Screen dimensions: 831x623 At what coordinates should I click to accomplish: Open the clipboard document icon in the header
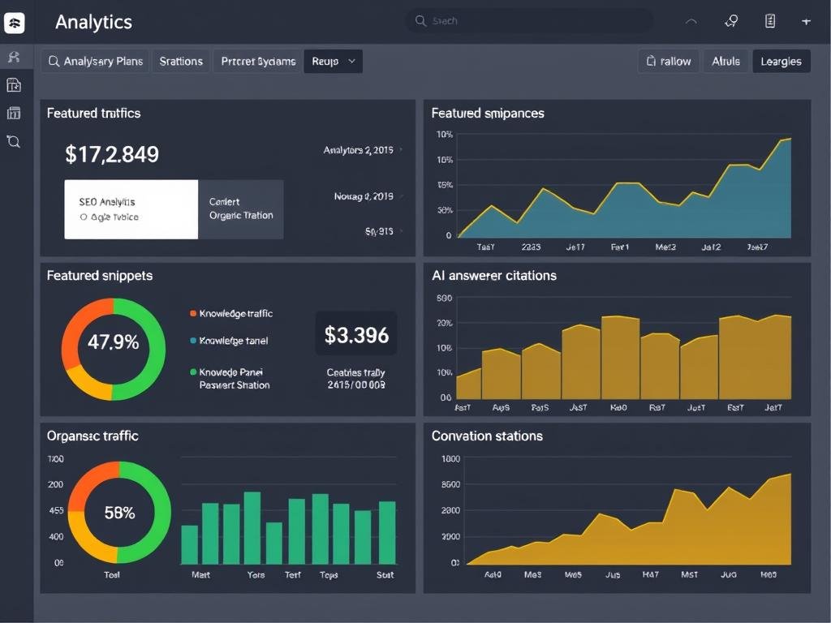(770, 22)
